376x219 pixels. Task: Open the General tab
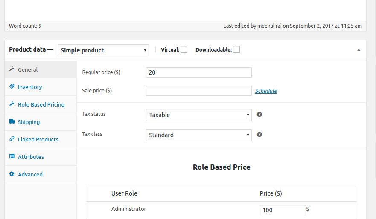(x=41, y=69)
